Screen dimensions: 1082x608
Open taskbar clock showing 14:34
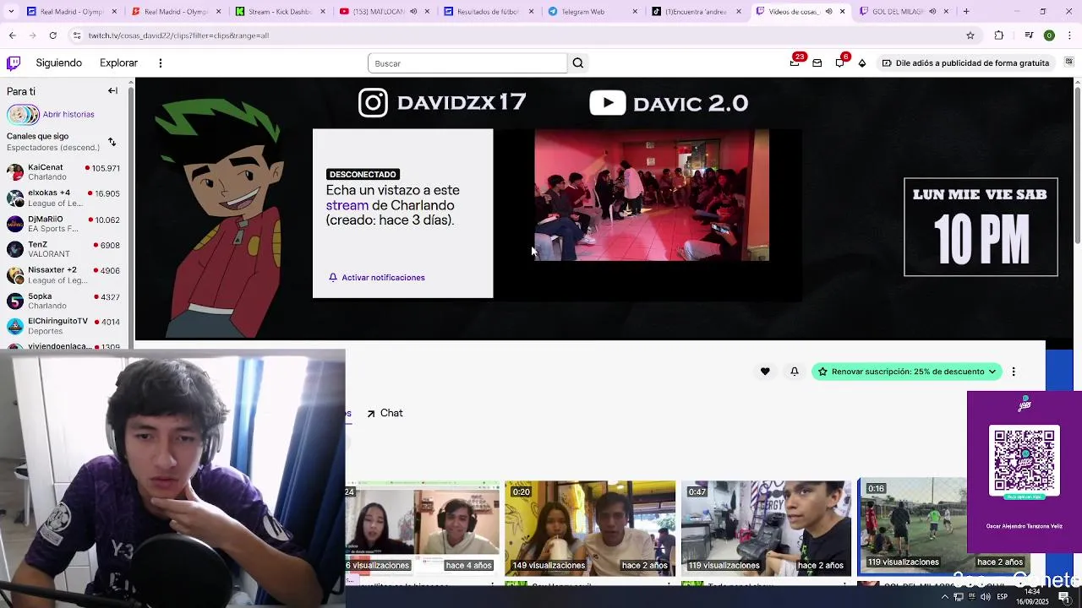1033,596
